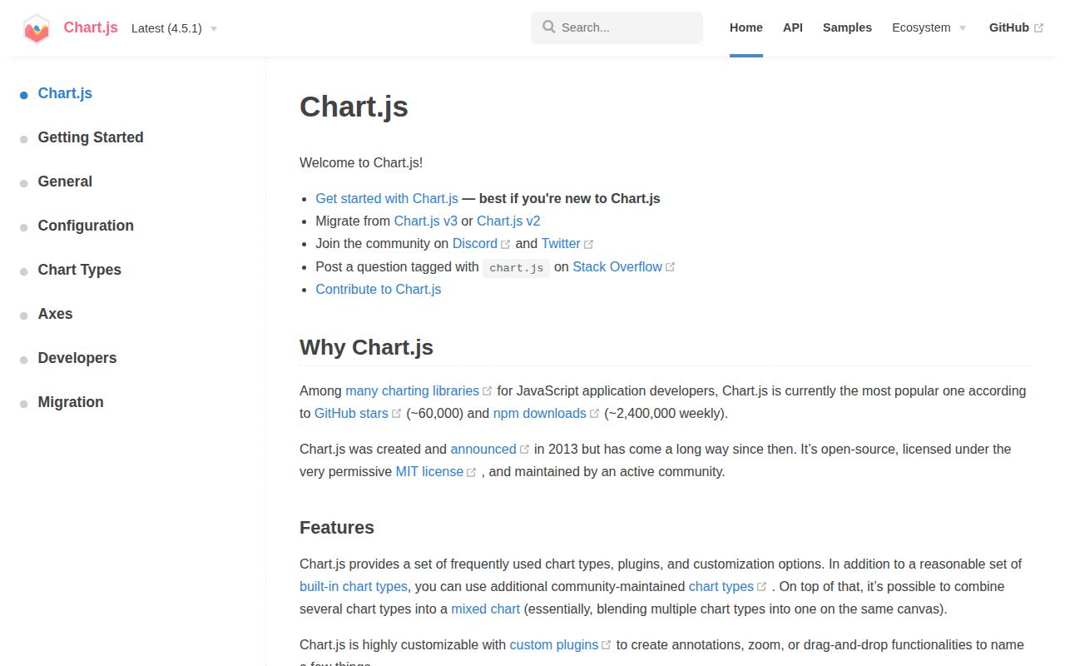Click the search magnifier icon
This screenshot has height=666, width=1065.
pos(549,27)
